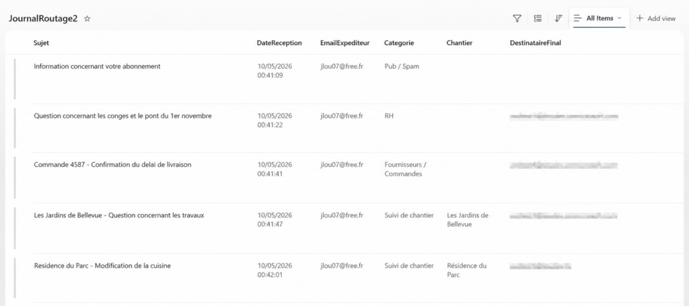689x306 pixels.
Task: Open the filter funnel icon
Action: 517,18
